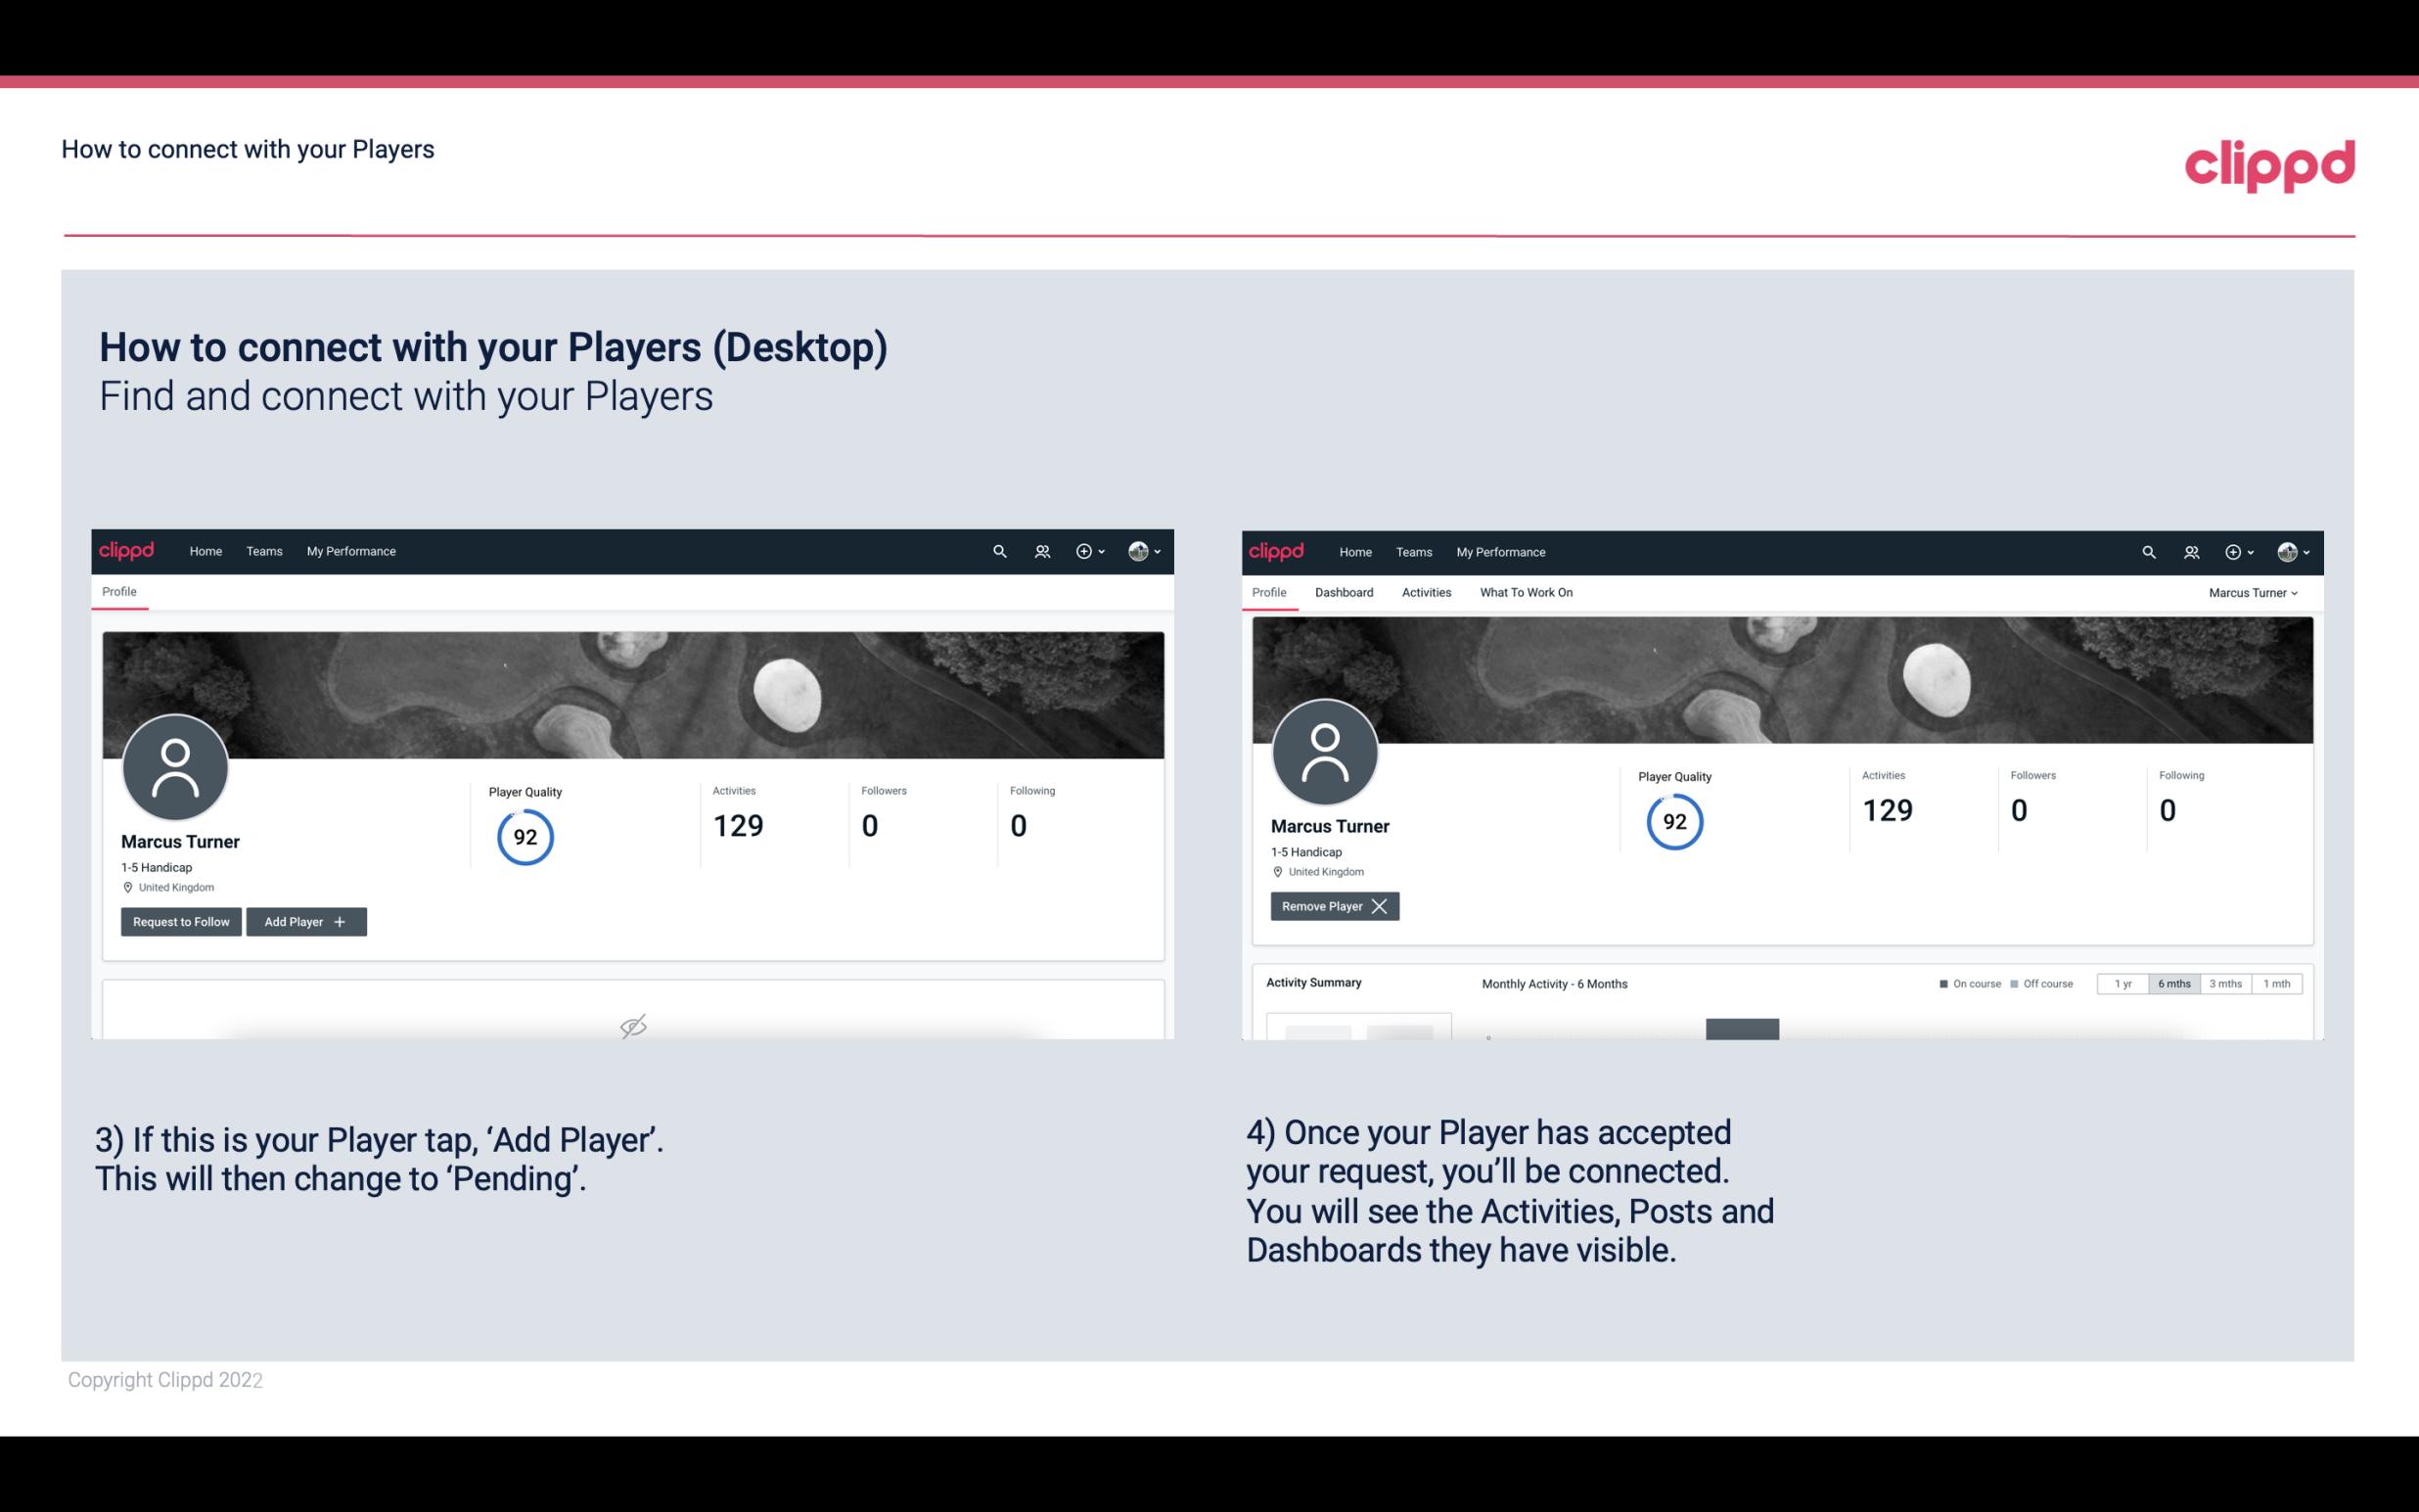Click the search icon in left nav bar
Viewport: 2419px width, 1512px height.
[998, 550]
